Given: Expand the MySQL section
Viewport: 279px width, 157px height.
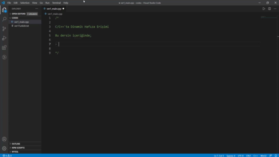Looking at the screenshot, I should [x=25, y=152].
